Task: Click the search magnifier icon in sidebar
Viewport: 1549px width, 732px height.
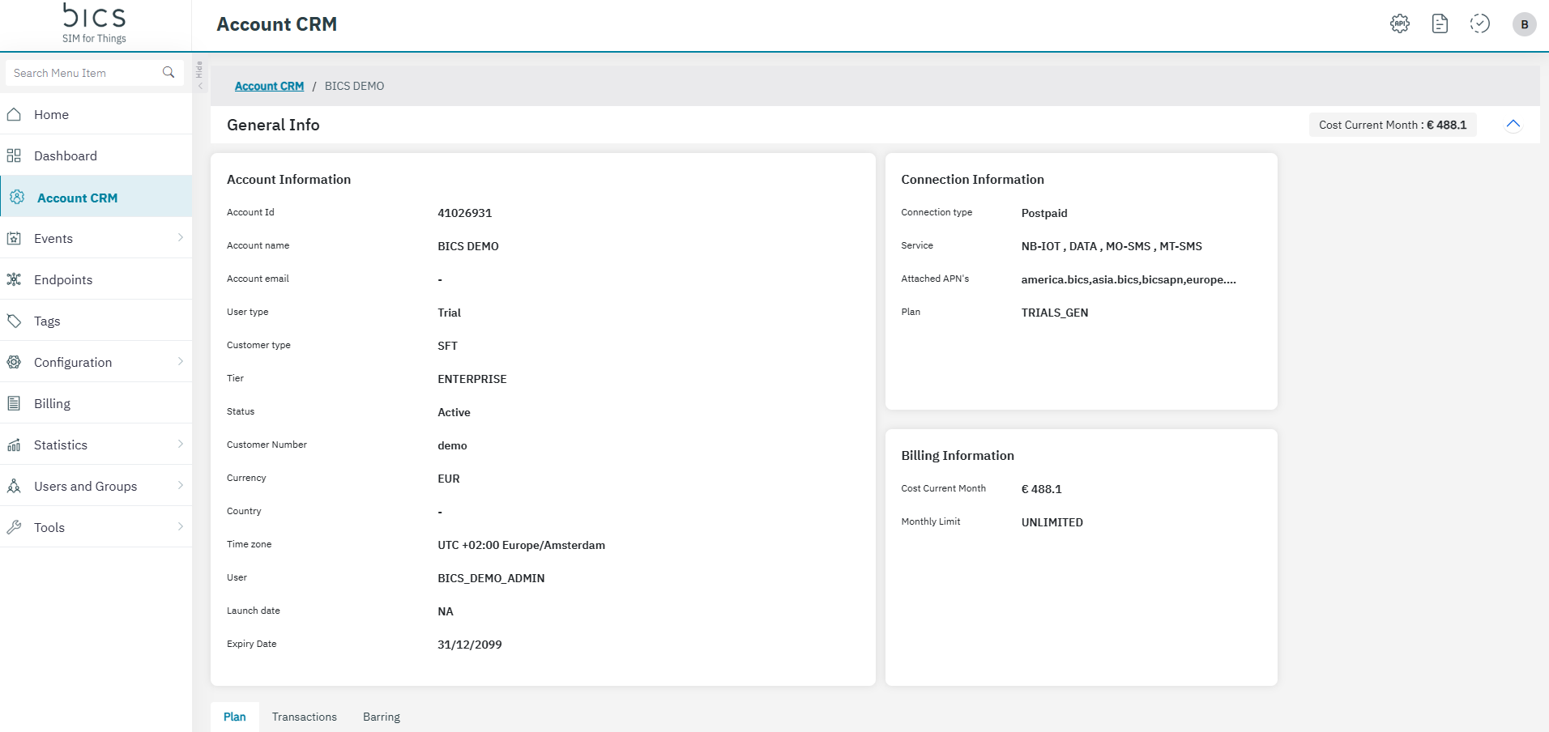Action: tap(169, 73)
